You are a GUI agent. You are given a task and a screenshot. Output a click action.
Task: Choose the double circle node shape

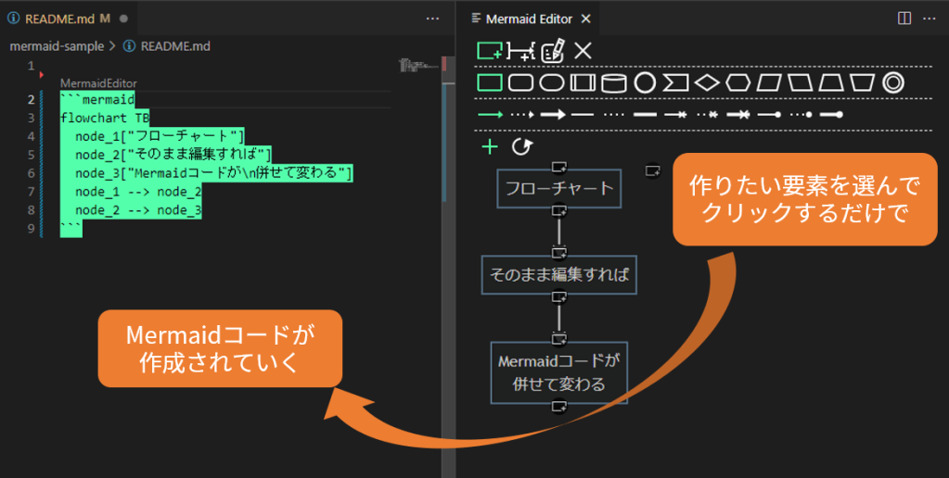coord(893,83)
